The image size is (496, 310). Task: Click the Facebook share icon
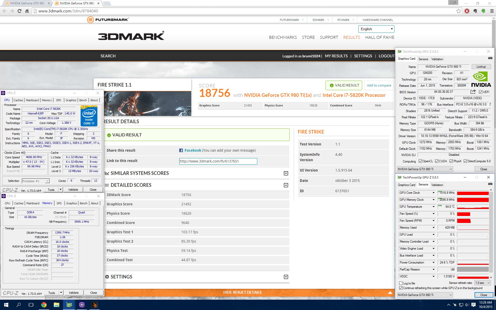coord(181,150)
